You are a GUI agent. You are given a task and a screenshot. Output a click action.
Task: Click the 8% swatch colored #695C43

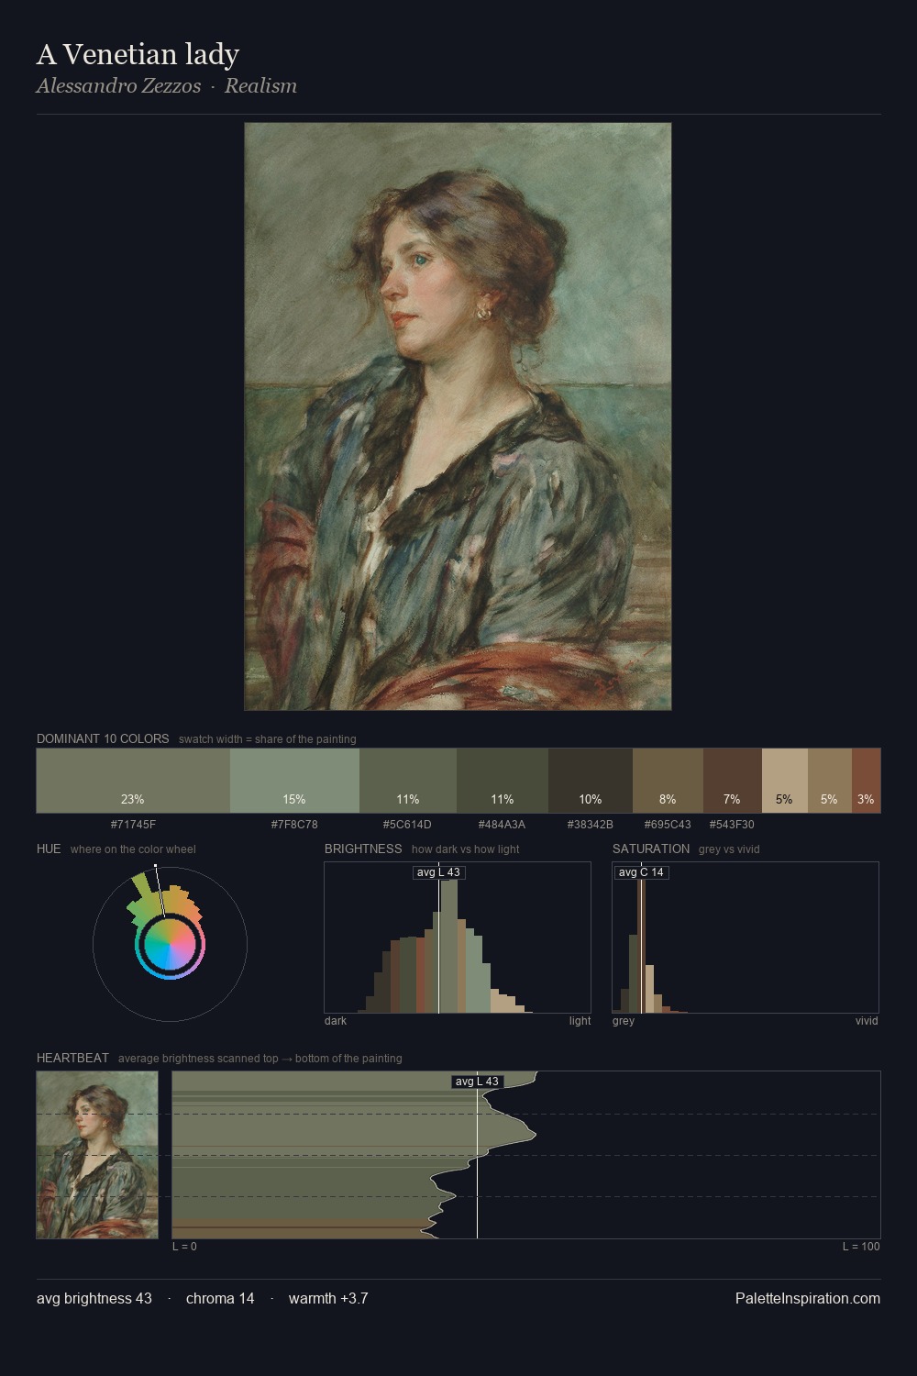(x=668, y=781)
